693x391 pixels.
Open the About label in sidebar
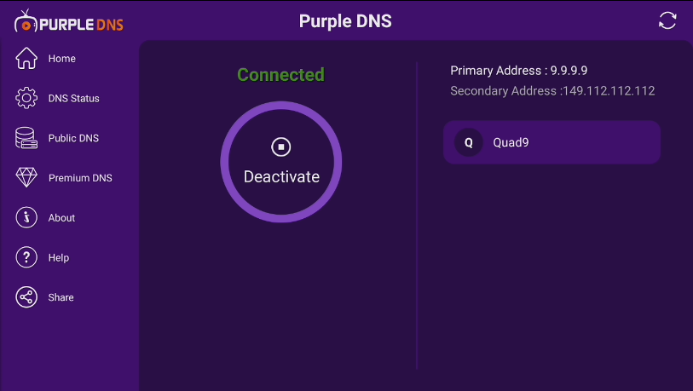click(61, 218)
